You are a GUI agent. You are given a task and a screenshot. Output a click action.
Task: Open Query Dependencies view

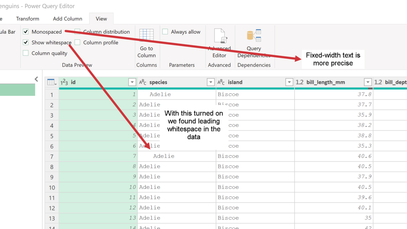(254, 36)
